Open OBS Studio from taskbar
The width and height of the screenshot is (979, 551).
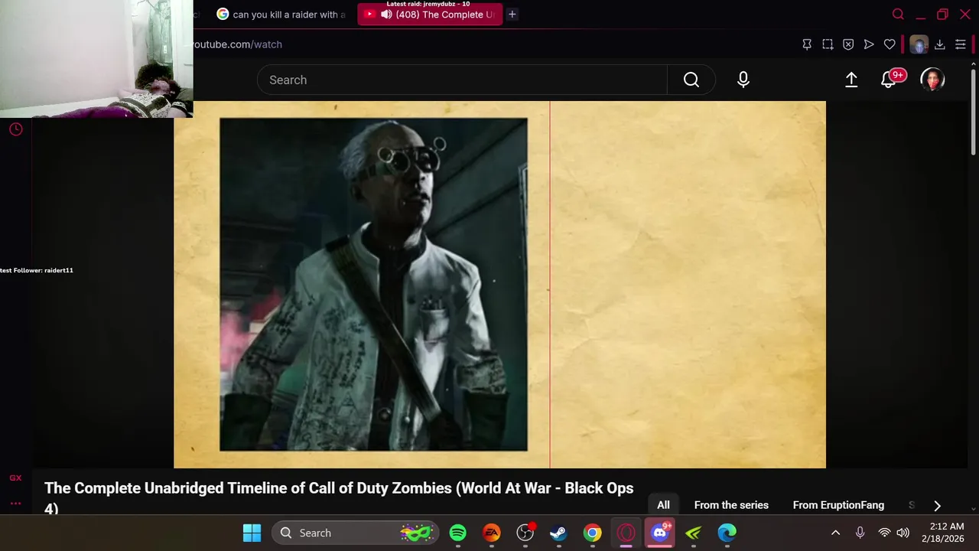point(525,533)
